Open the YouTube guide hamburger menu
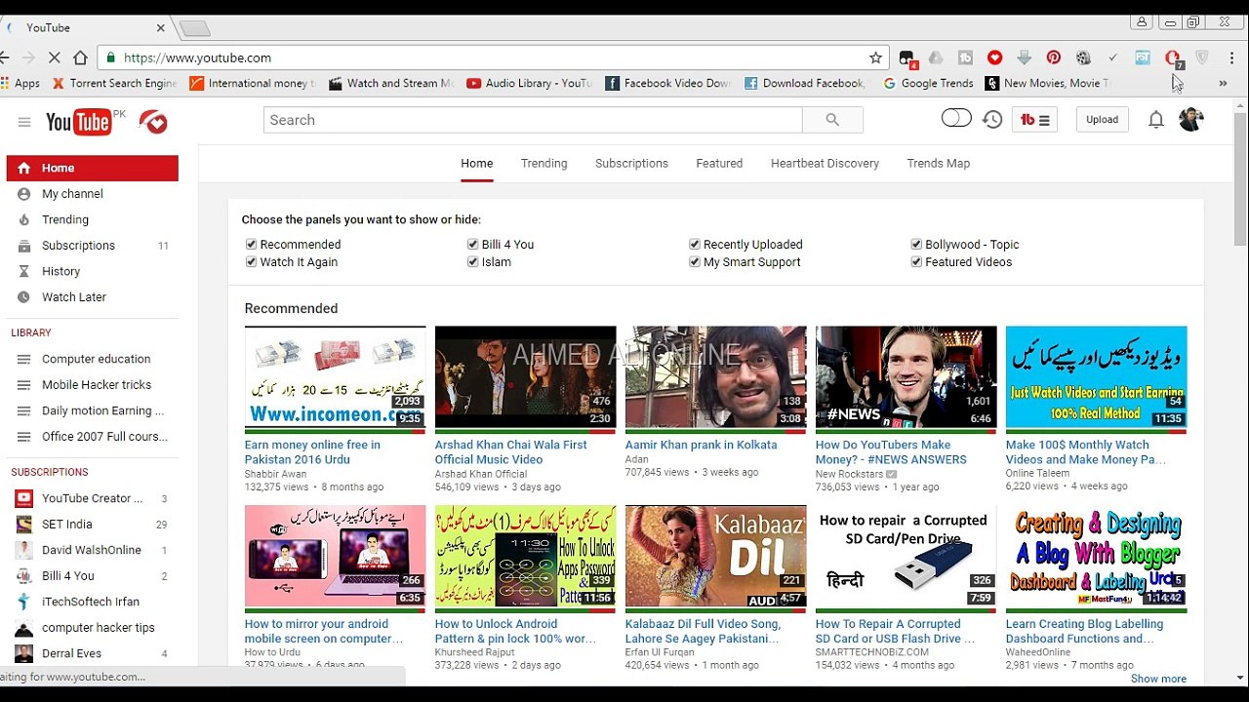 pyautogui.click(x=24, y=122)
